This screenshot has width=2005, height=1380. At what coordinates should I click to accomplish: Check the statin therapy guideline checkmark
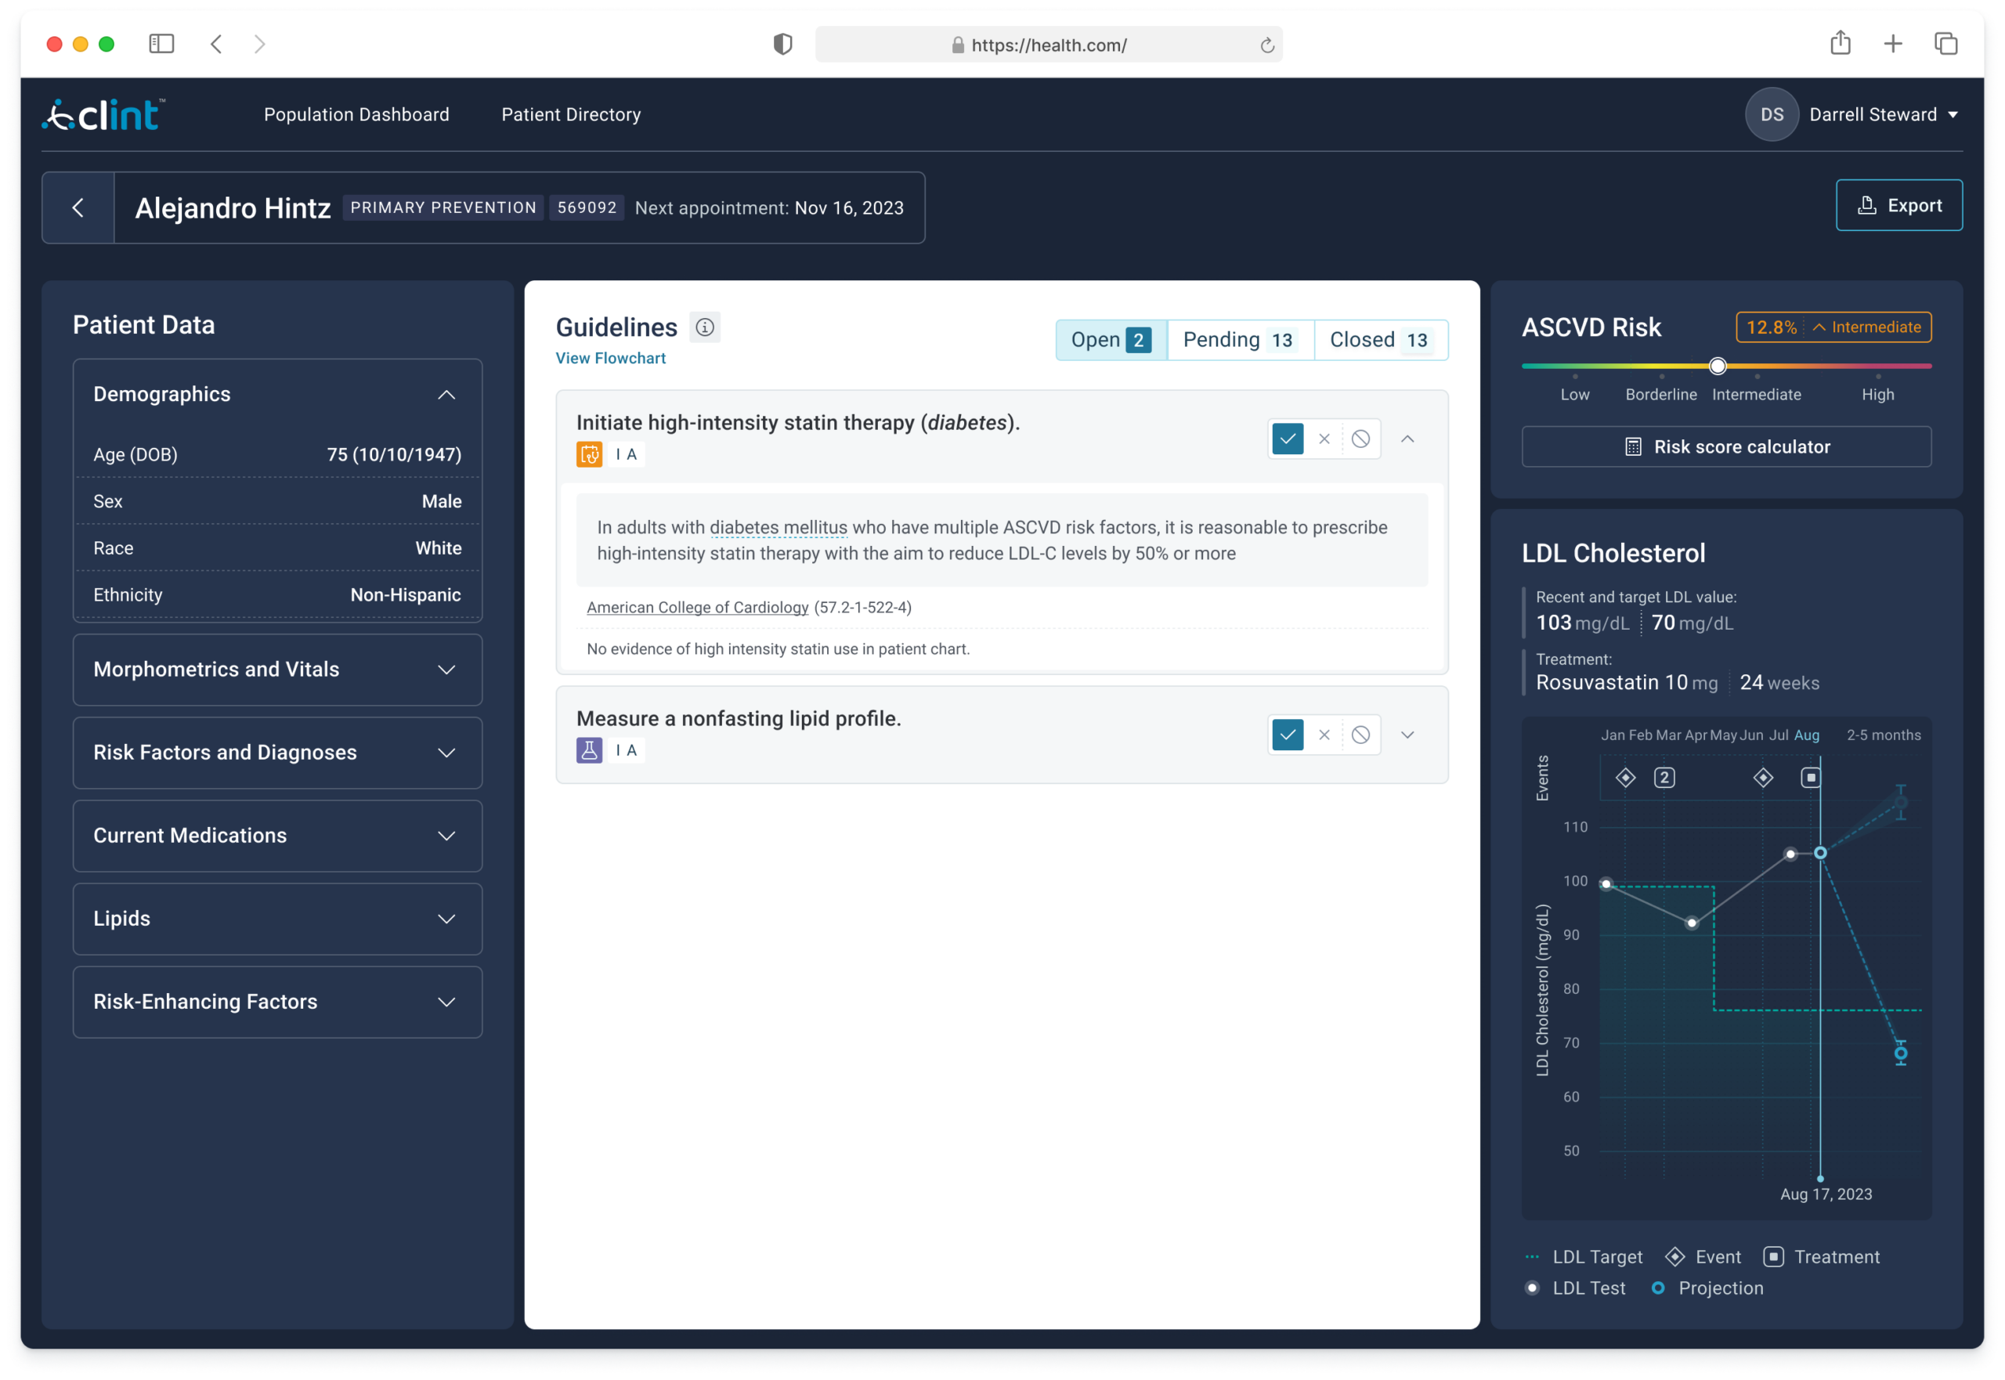tap(1288, 439)
